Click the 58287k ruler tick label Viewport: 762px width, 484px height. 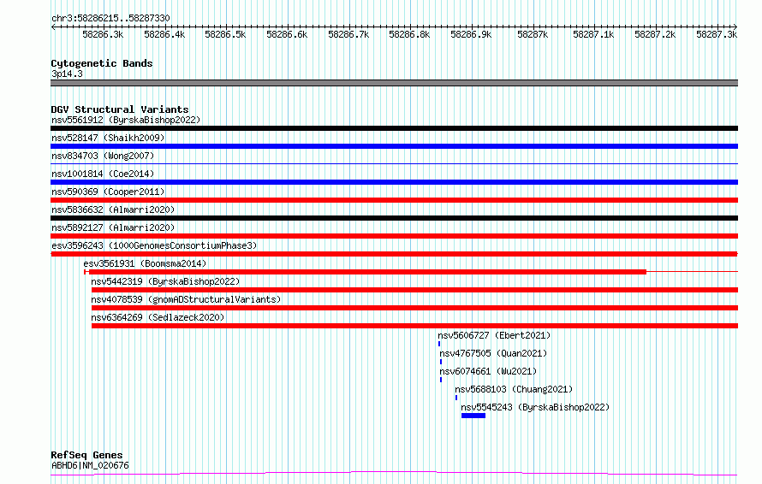pyautogui.click(x=533, y=34)
